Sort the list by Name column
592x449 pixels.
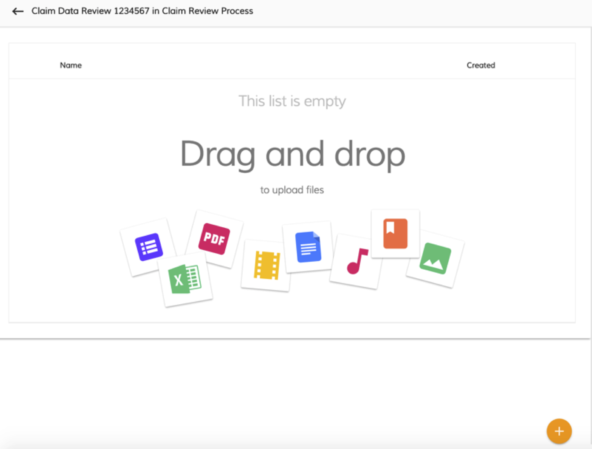click(71, 65)
